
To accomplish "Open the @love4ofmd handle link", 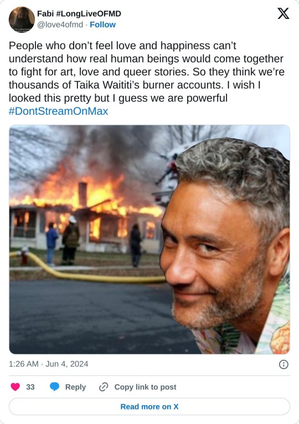I will click(x=60, y=24).
